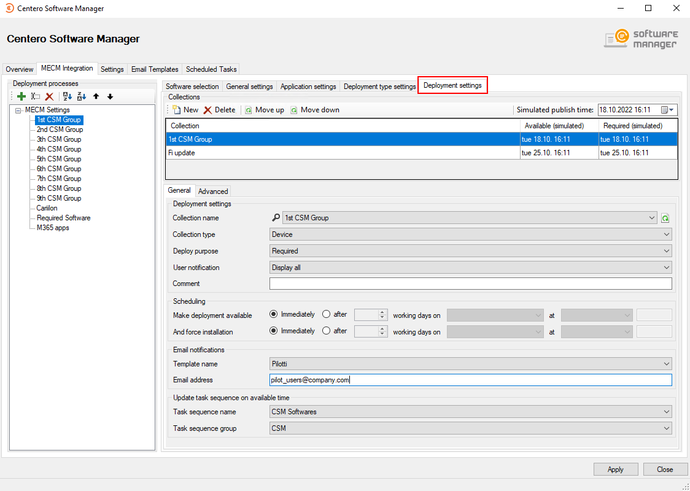This screenshot has width=690, height=491.
Task: Click the Comment text field
Action: click(471, 284)
